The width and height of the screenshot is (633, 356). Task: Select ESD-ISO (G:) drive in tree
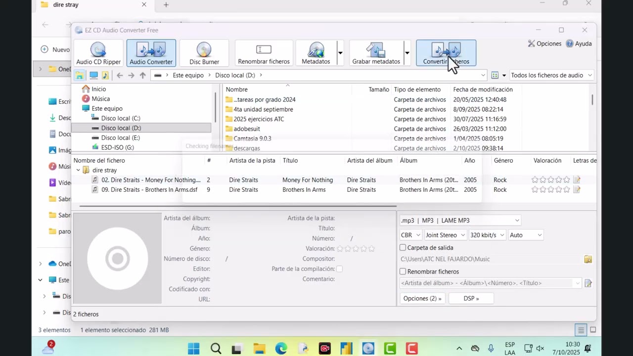point(117,147)
